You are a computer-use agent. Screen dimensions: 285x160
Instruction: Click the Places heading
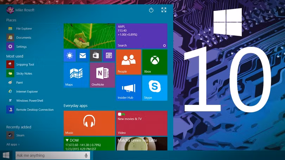tap(11, 20)
